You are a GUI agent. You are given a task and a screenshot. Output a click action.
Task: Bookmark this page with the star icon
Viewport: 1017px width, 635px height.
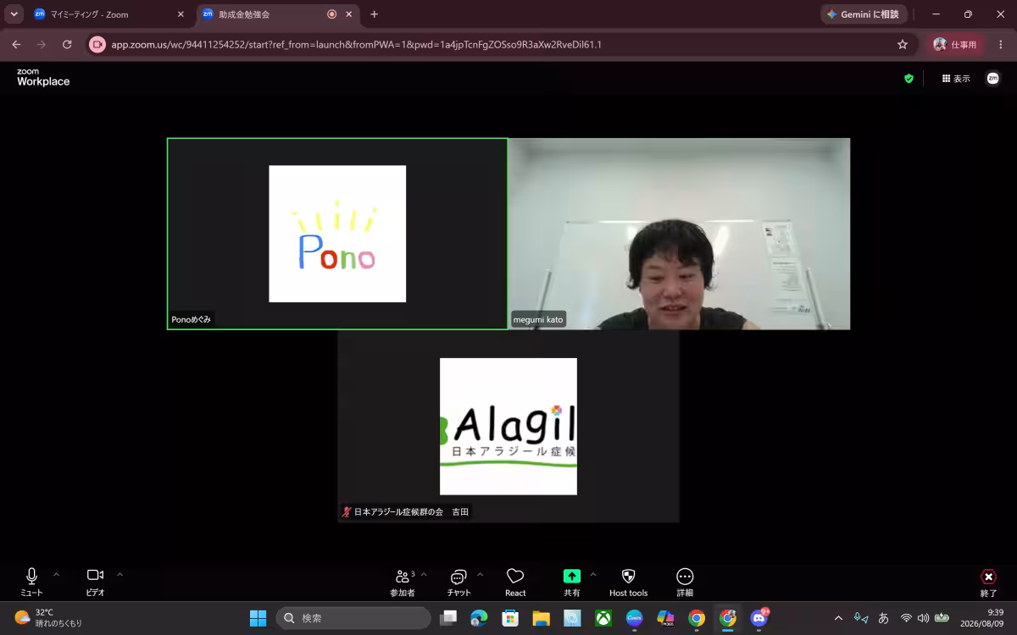[903, 44]
